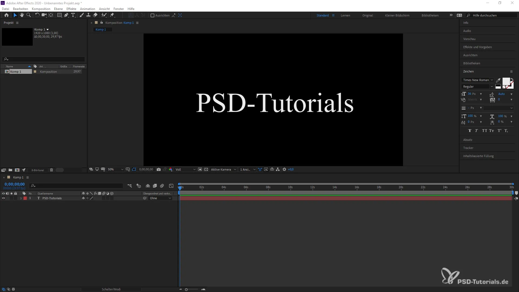Open composition mini-flowchart in timeline

click(129, 186)
